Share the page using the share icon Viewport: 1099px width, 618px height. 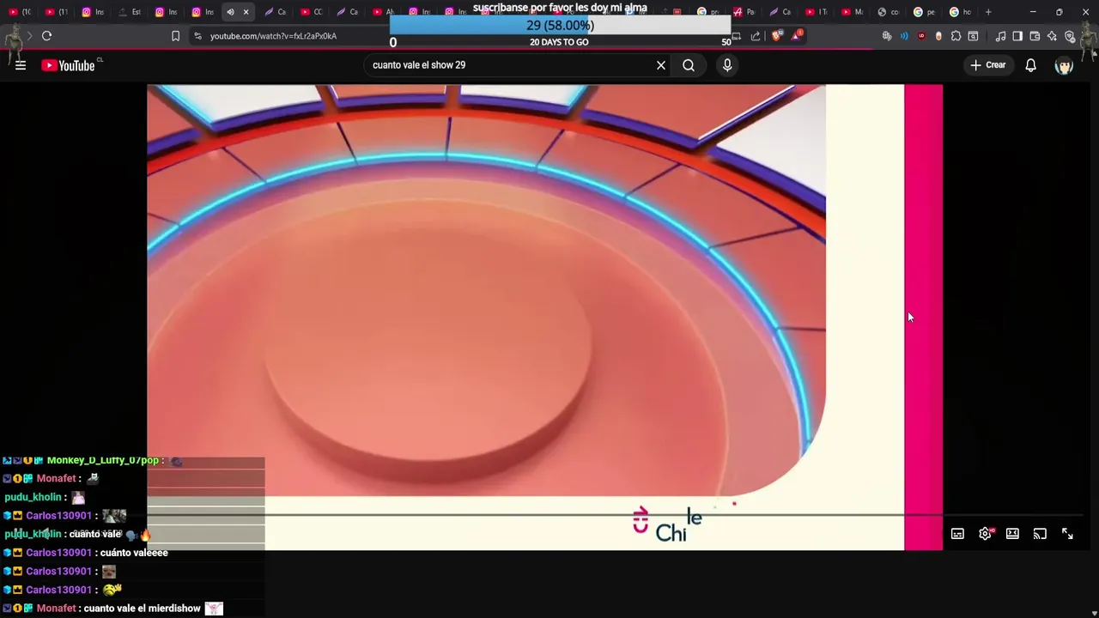coord(756,36)
